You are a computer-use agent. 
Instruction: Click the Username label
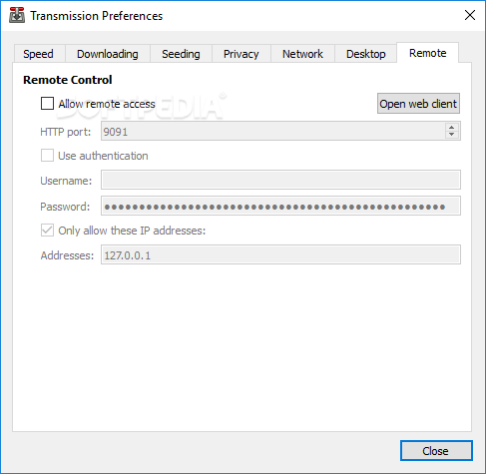pos(66,181)
